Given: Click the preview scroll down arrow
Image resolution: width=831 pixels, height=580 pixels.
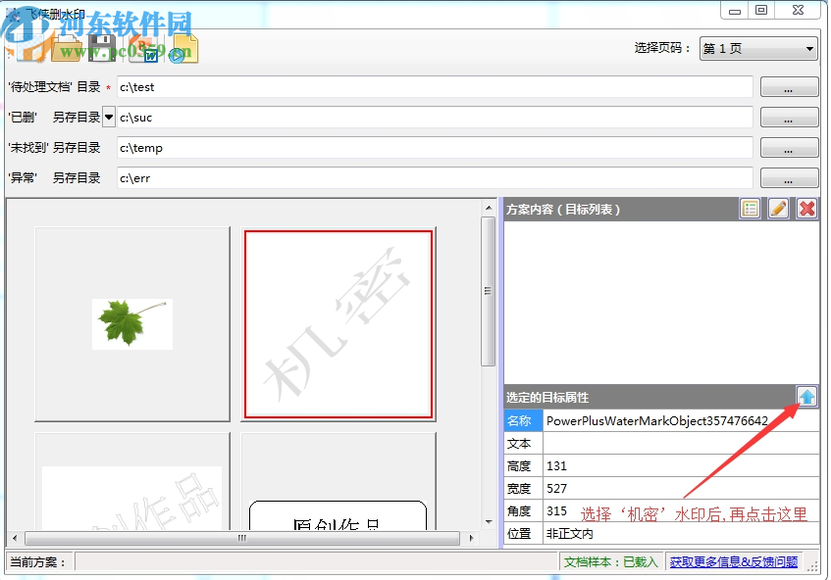Looking at the screenshot, I should 488,522.
